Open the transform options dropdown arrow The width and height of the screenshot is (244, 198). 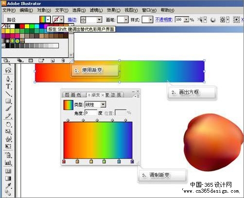227,20
